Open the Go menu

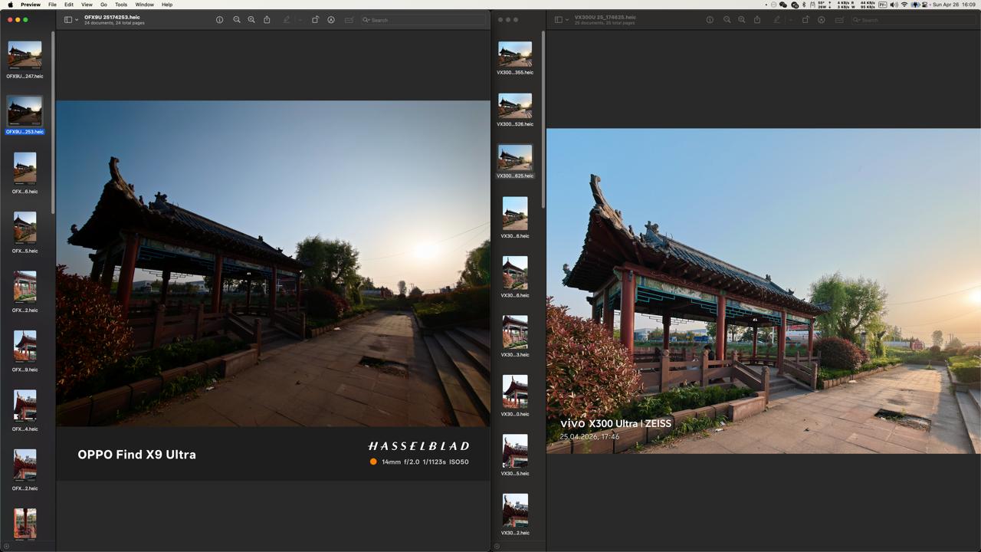pos(103,5)
